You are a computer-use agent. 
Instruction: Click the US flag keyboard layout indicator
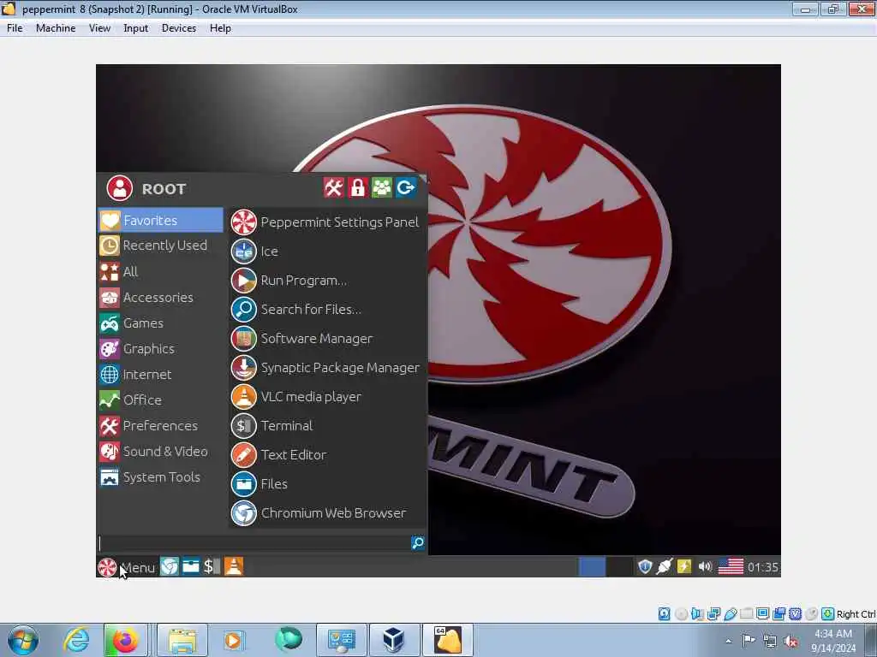coord(731,566)
